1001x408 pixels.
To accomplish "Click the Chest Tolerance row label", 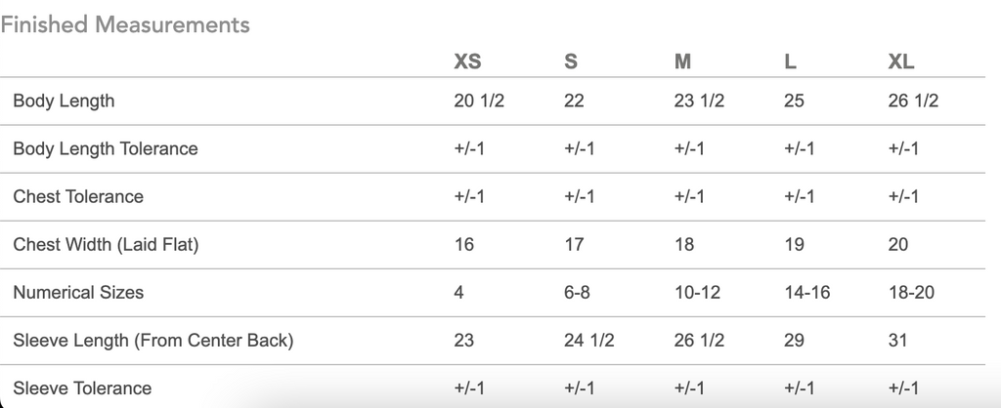I will click(78, 197).
